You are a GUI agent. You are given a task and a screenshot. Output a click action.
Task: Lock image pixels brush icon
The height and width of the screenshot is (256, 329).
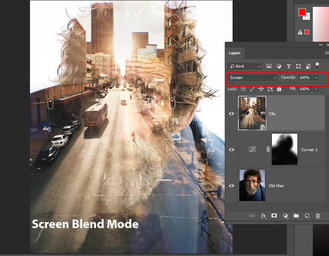coord(252,89)
